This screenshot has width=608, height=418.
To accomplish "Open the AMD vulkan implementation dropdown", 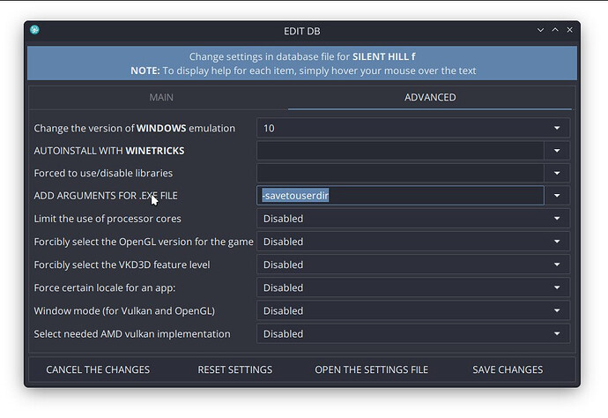I will click(412, 333).
